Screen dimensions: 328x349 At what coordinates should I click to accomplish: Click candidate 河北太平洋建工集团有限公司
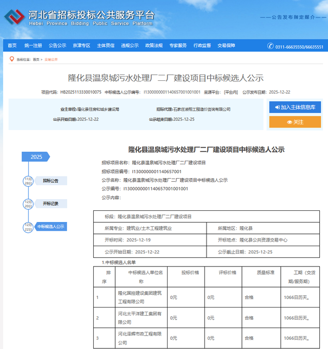click(x=140, y=318)
